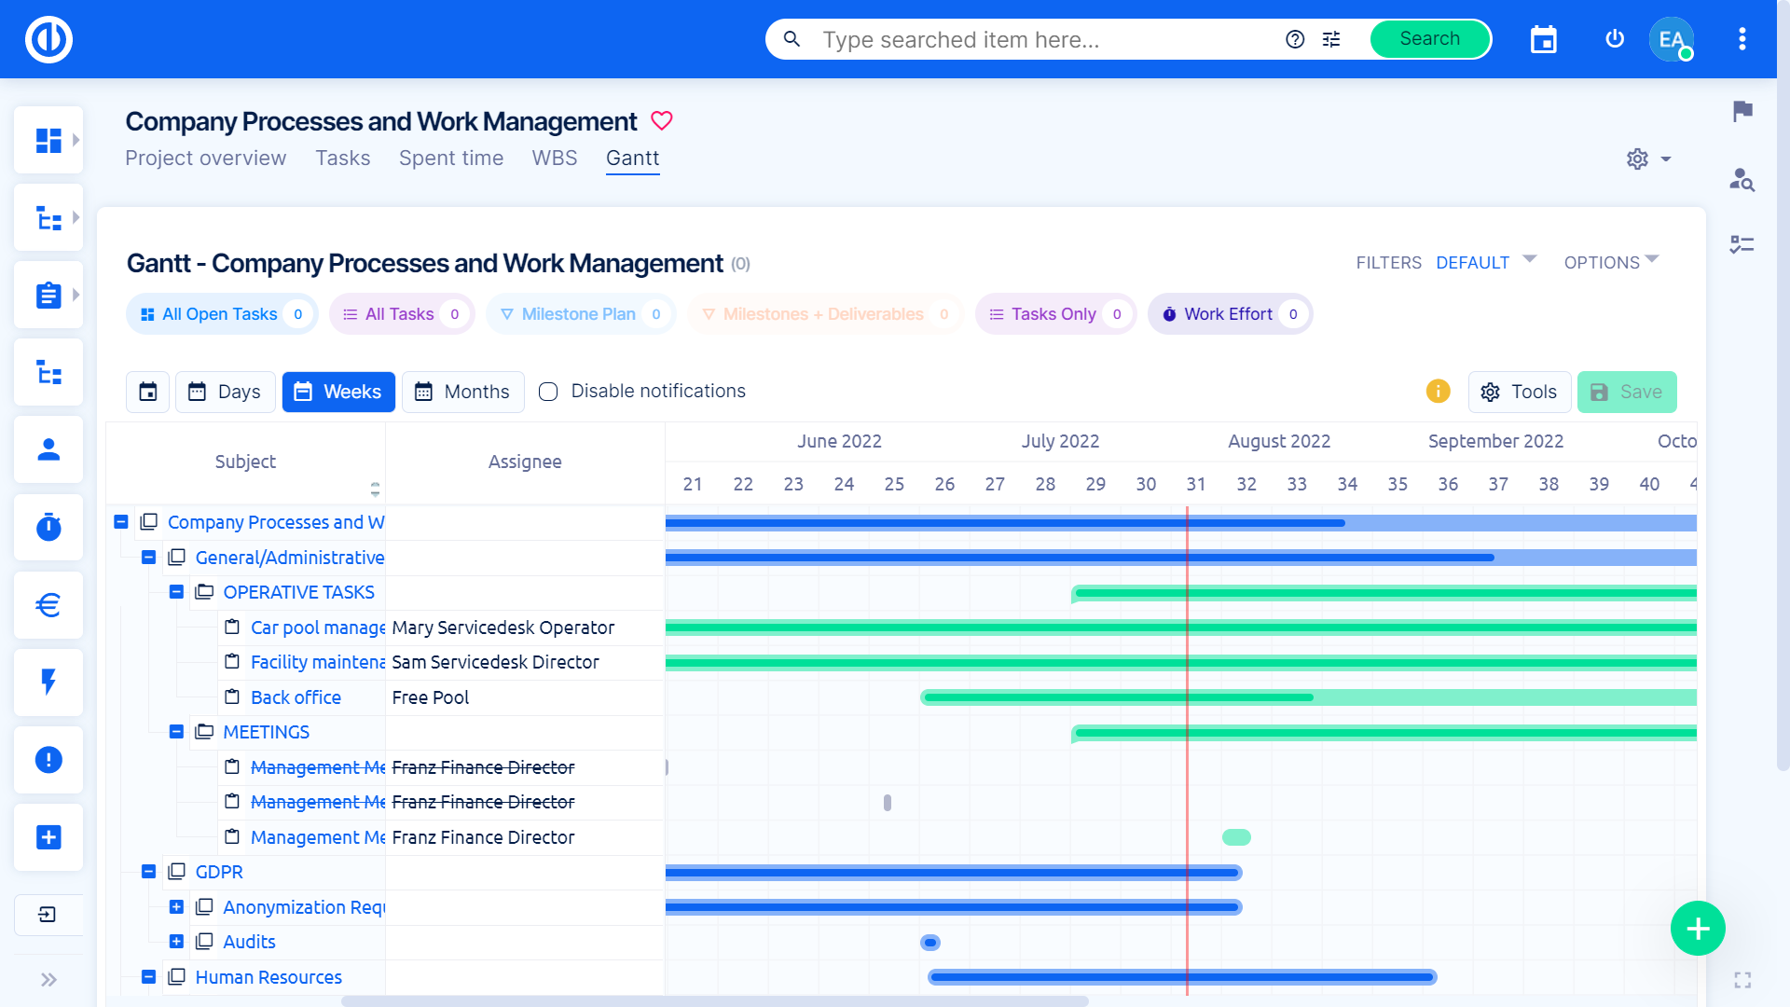Select Weeks view button
The height and width of the screenshot is (1007, 1790).
click(x=338, y=391)
